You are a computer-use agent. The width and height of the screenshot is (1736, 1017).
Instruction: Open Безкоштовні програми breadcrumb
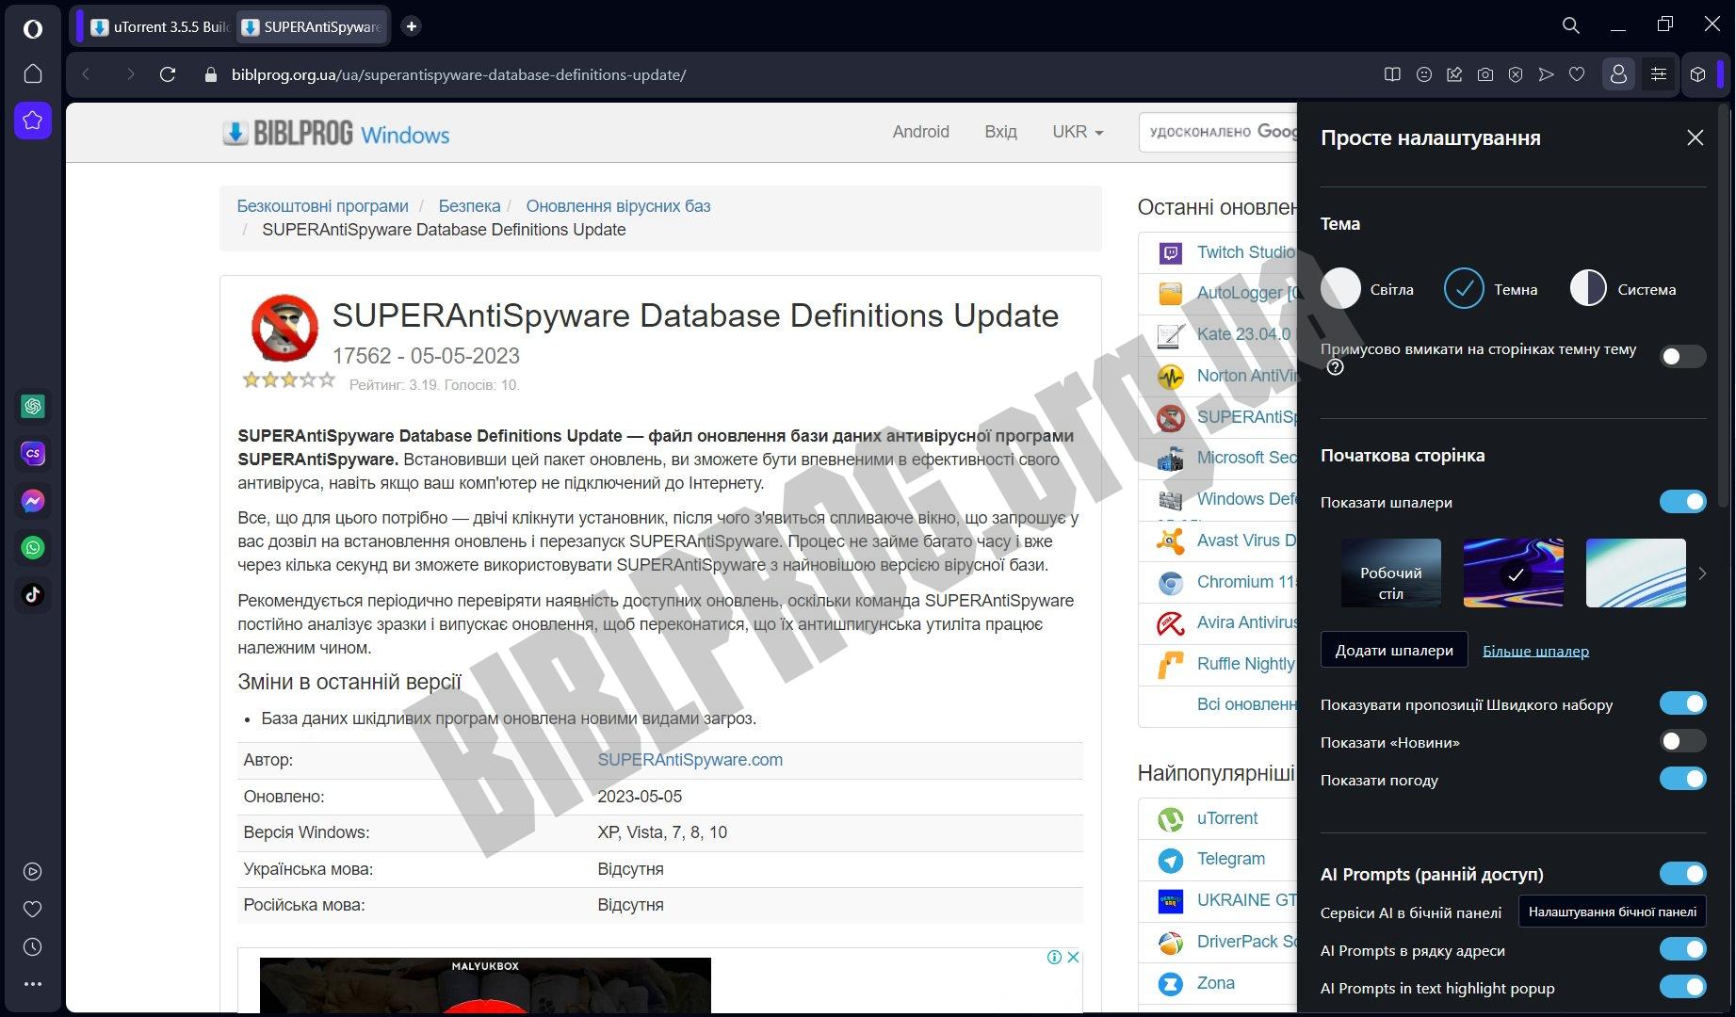pyautogui.click(x=322, y=206)
